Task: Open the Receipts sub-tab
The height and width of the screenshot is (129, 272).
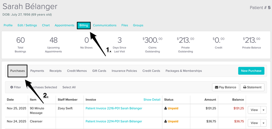Action: 55,71
